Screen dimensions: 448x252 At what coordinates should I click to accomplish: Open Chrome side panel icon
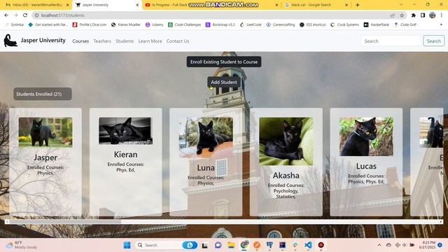point(423,15)
